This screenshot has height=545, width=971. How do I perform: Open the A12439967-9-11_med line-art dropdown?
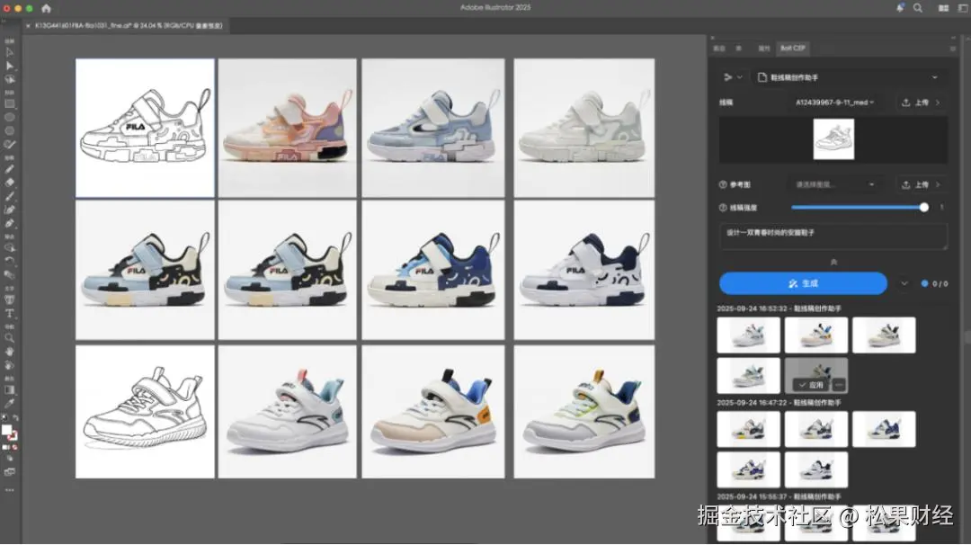click(x=834, y=103)
